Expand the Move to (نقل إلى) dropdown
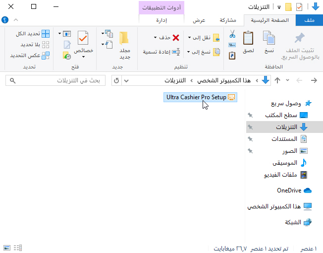The image size is (323, 253). (x=190, y=38)
